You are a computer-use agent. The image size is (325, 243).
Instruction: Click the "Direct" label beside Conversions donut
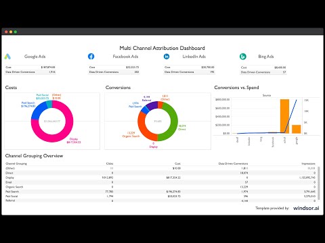182,128
